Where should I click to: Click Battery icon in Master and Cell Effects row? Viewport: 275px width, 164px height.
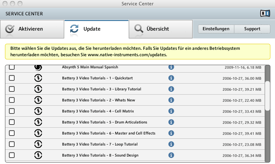point(38,133)
